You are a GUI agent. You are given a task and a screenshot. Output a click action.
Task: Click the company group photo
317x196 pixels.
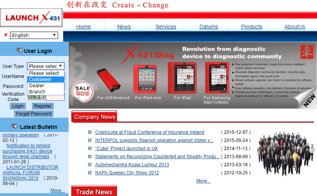pos(286,153)
